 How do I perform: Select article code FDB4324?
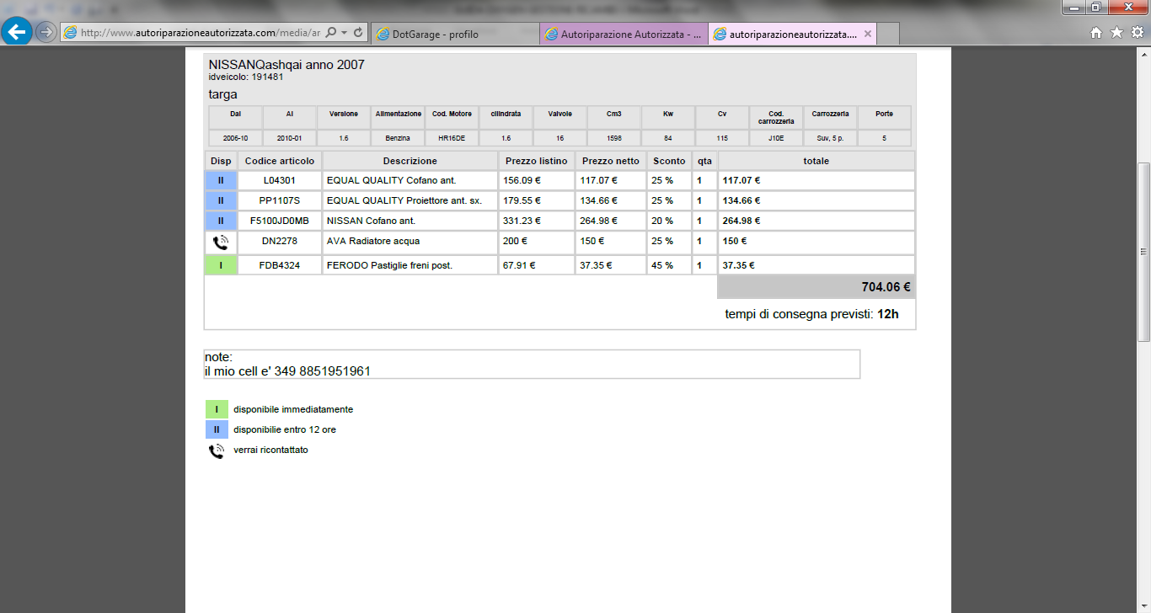280,265
